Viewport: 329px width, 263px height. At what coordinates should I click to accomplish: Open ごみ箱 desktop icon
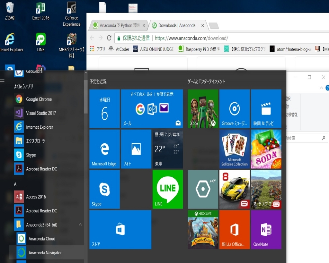pos(10,11)
